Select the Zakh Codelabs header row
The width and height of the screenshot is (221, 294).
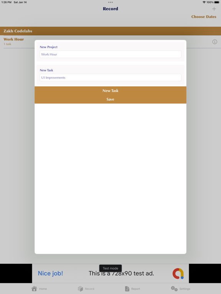pyautogui.click(x=110, y=31)
